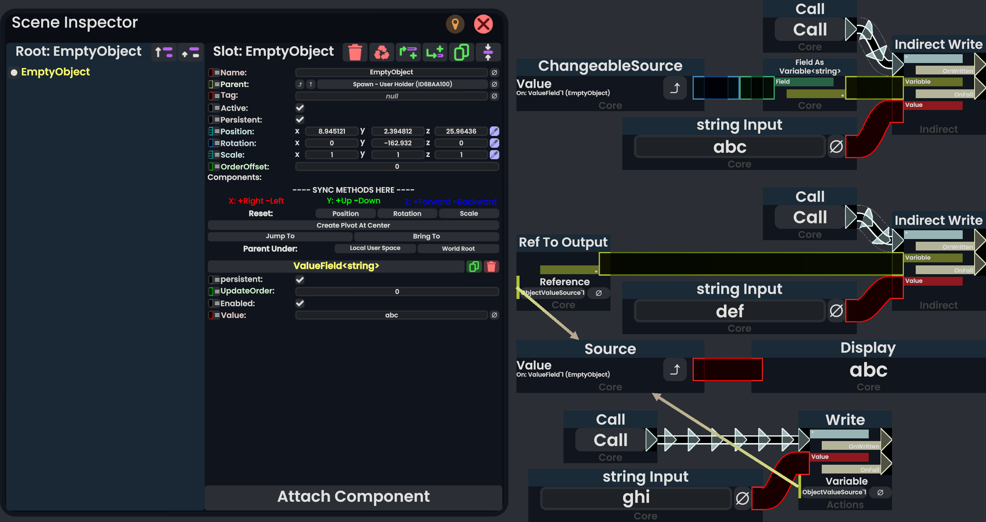Toggle the slot Persistent checkbox
The width and height of the screenshot is (986, 522).
pyautogui.click(x=300, y=120)
